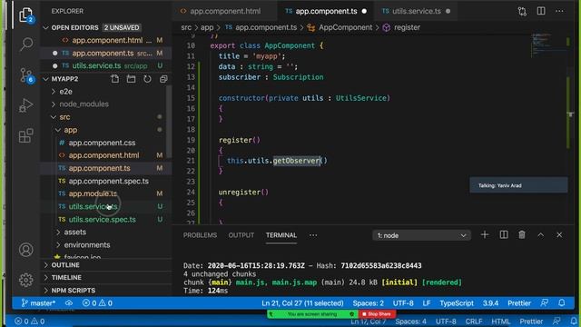Open app.component.css in file tree
Image resolution: width=581 pixels, height=327 pixels.
pos(102,143)
